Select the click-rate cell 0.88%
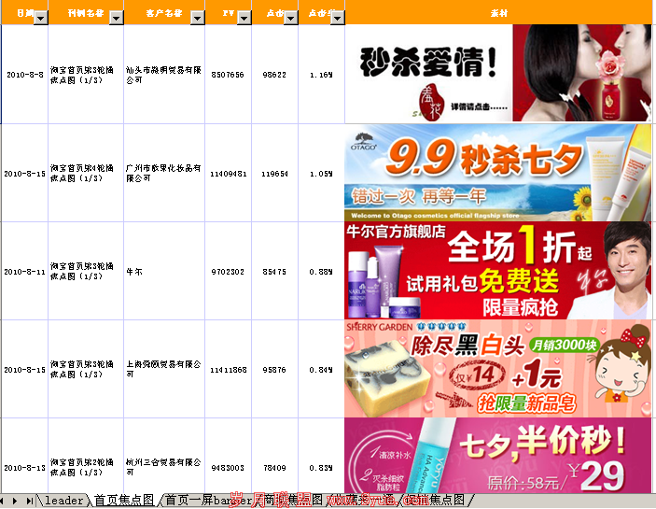Viewport: 656px width, 509px height. (321, 272)
